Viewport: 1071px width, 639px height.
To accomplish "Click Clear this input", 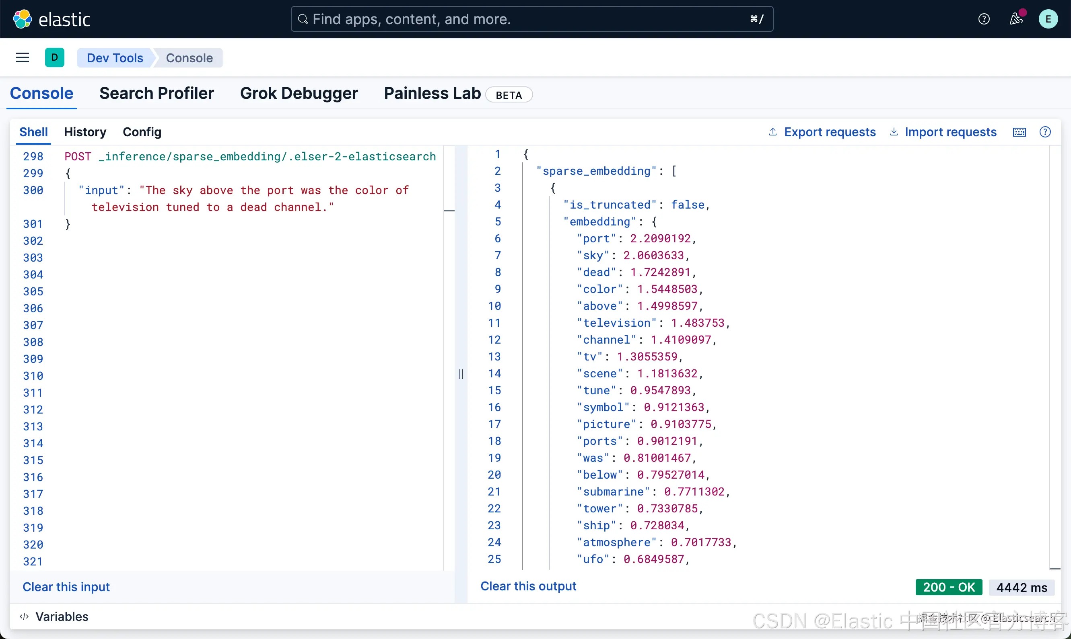I will coord(66,587).
